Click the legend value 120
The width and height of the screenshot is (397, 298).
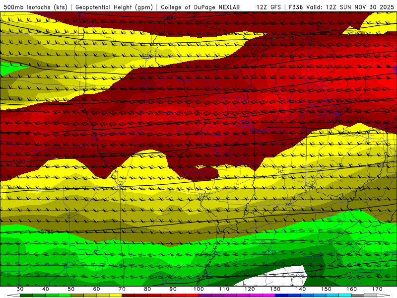[250, 289]
